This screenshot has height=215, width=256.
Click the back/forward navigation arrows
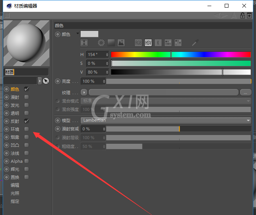[x=220, y=16]
